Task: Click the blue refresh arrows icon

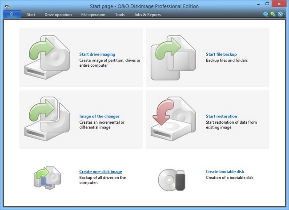Action: tap(265, 14)
